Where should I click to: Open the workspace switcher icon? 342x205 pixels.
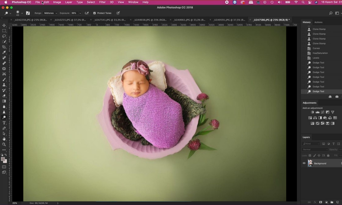pyautogui.click(x=337, y=13)
